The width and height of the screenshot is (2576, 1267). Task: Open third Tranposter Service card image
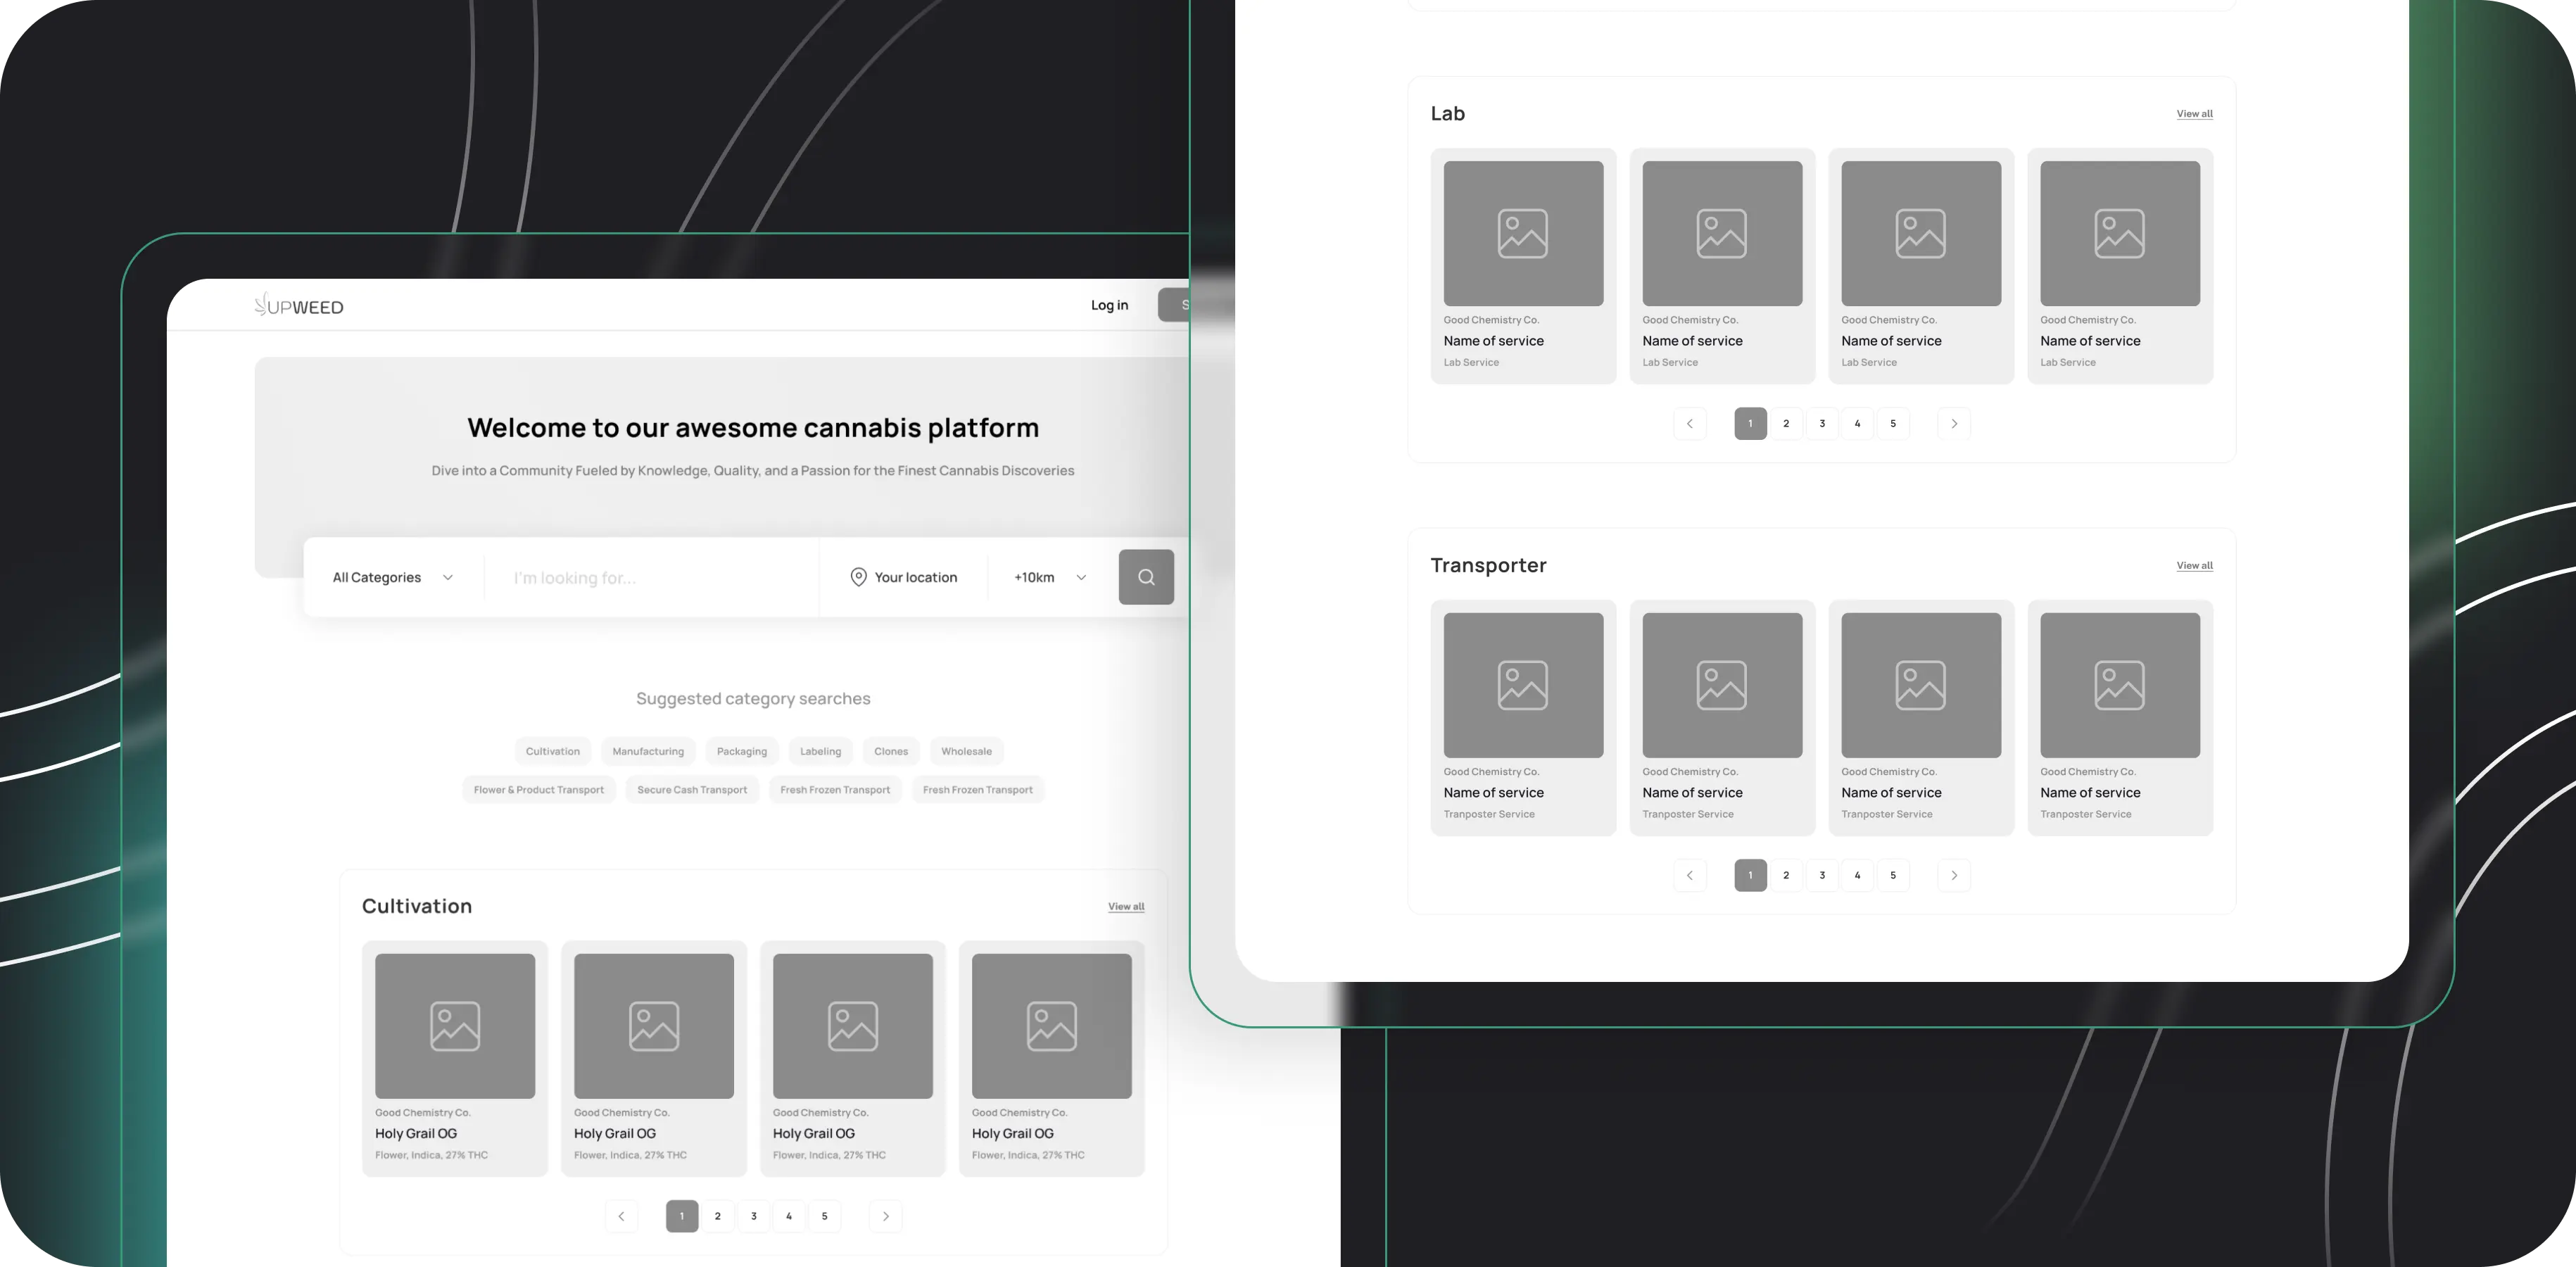coord(1921,685)
